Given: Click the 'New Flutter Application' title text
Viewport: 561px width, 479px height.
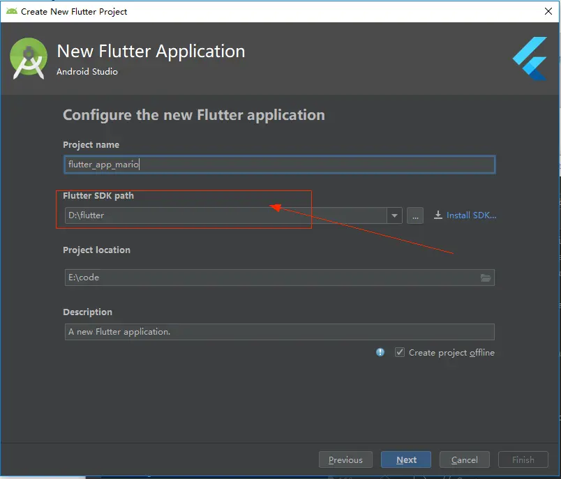Looking at the screenshot, I should (151, 51).
